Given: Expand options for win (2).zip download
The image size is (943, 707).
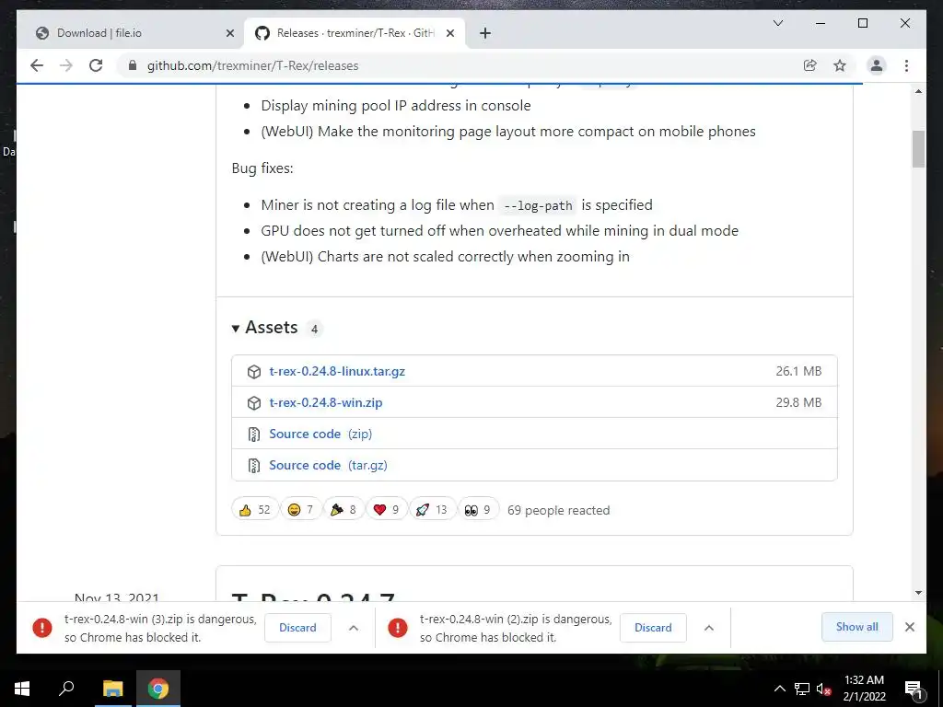Looking at the screenshot, I should (709, 628).
